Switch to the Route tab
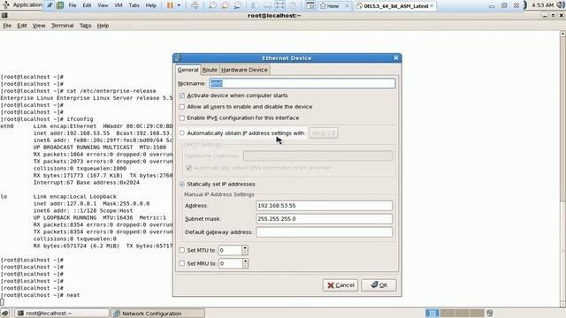The height and width of the screenshot is (318, 566). [210, 70]
